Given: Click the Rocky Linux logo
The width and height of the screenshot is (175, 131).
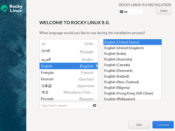Looking at the screenshot, I should [x=11, y=8].
